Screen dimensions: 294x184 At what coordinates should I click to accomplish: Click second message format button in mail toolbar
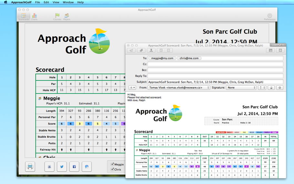[168, 50]
